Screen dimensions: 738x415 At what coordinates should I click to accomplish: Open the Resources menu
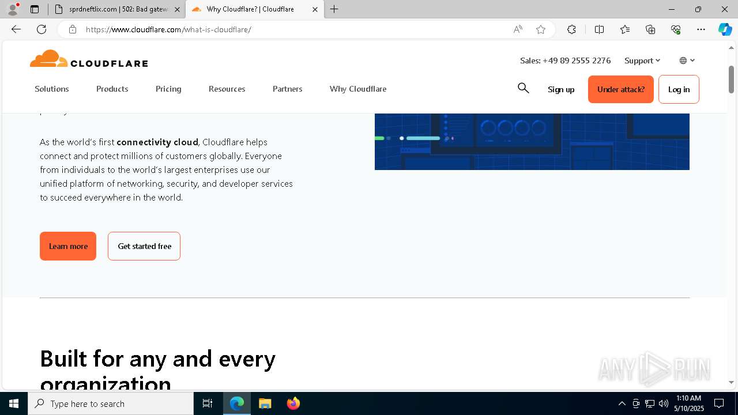point(227,89)
